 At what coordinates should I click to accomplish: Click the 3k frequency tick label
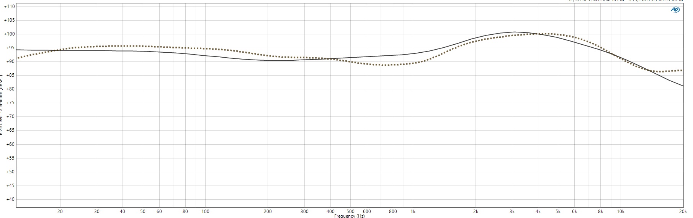click(512, 211)
